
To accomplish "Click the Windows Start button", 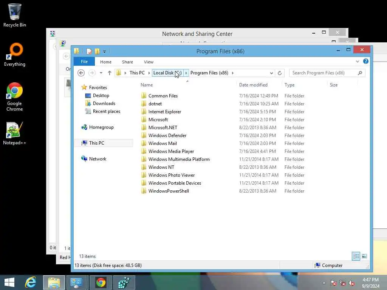I will [x=9, y=282].
